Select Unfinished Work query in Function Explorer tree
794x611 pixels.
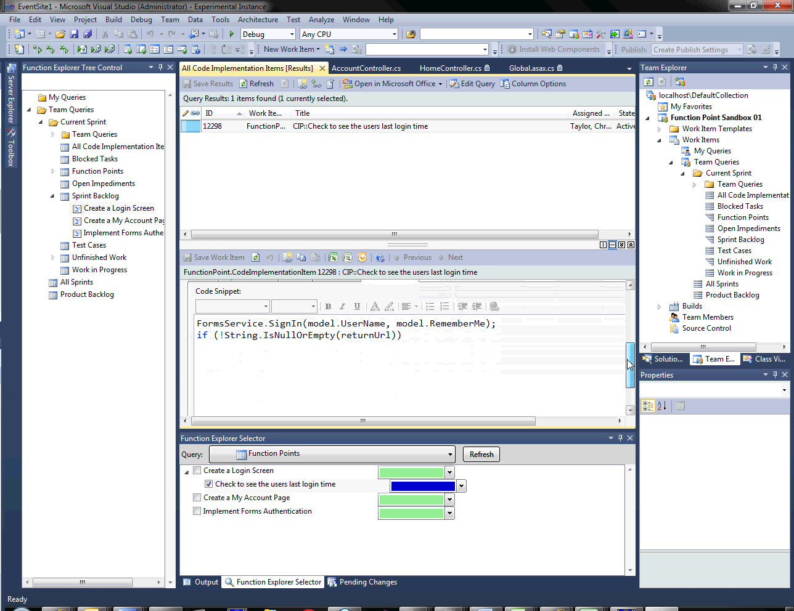(x=99, y=257)
